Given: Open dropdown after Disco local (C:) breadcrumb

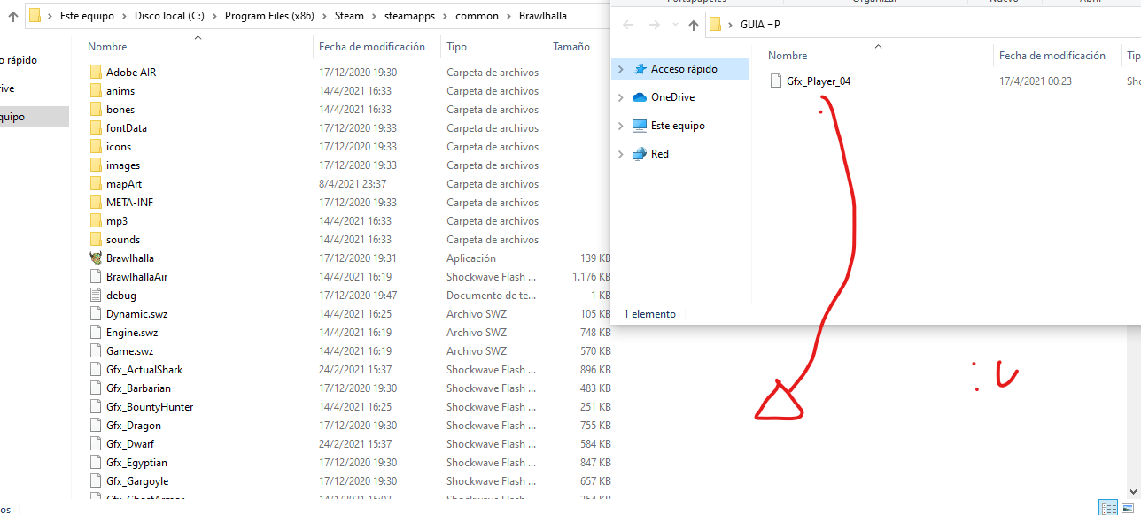Looking at the screenshot, I should pos(214,16).
